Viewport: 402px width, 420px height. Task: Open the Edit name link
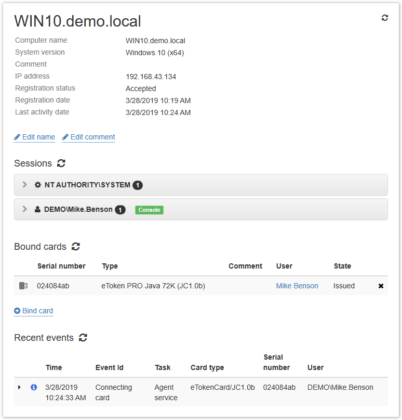coord(35,137)
